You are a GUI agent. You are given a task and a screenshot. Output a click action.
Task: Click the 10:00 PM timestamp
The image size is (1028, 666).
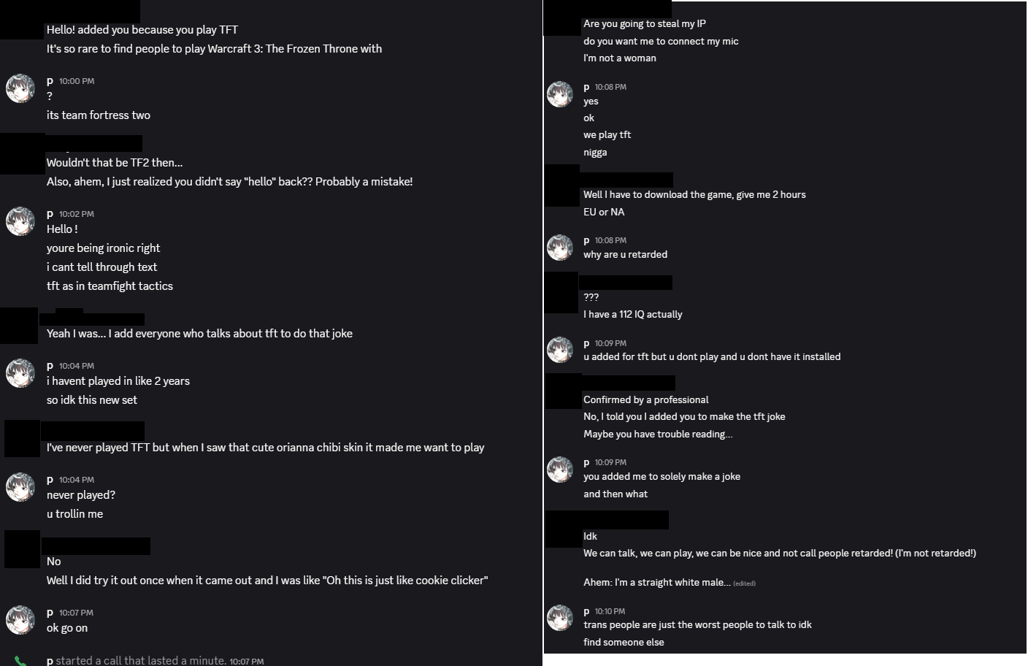click(77, 81)
